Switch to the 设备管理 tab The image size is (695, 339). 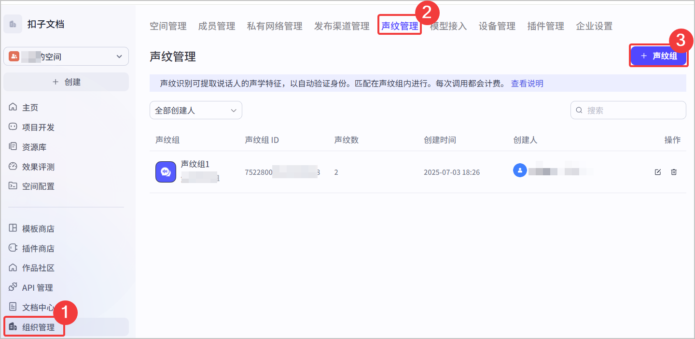[497, 26]
